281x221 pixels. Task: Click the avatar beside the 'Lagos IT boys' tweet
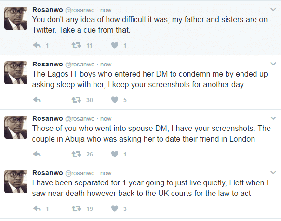click(x=16, y=73)
